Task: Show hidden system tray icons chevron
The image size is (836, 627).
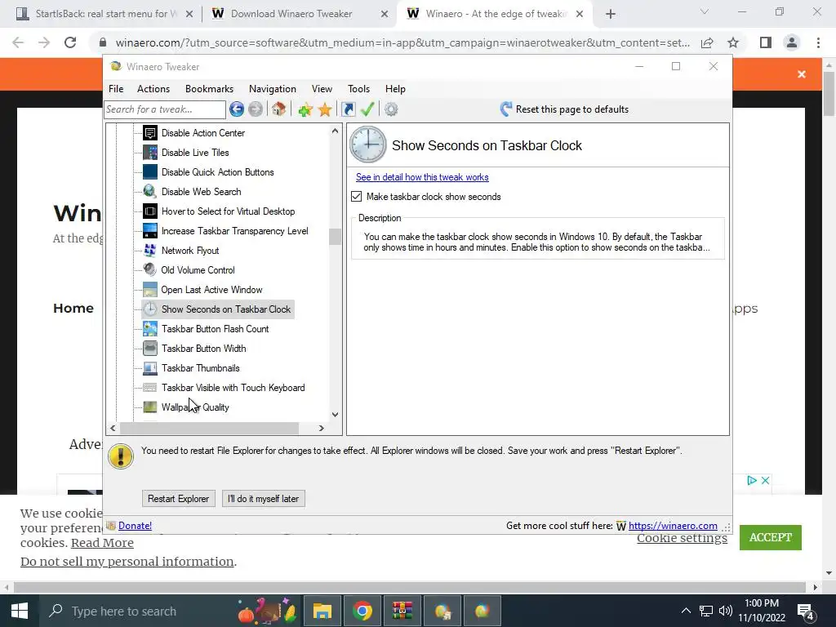Action: 686,611
